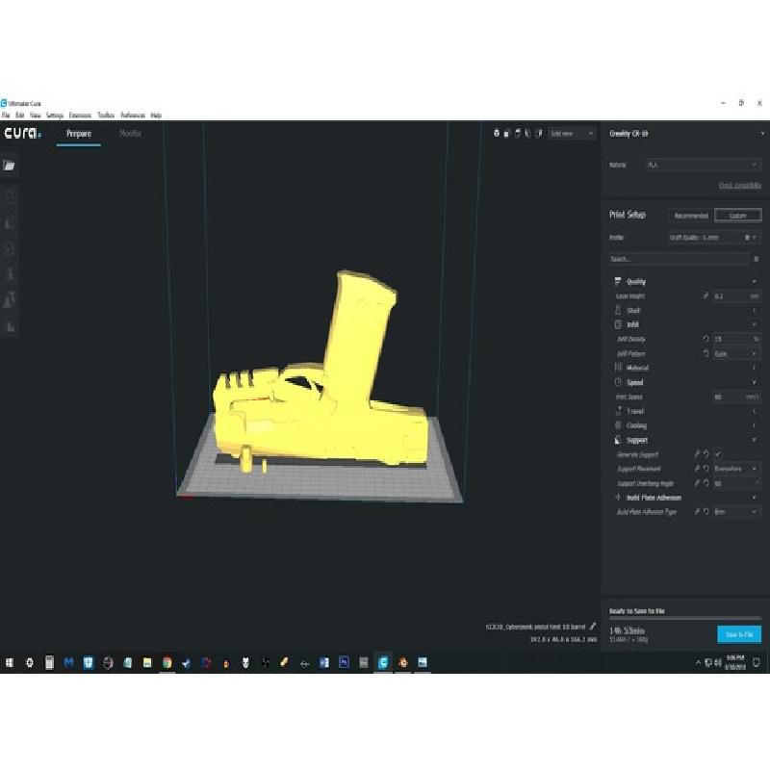770x770 pixels.
Task: Click the Check compatibility link
Action: coord(739,185)
